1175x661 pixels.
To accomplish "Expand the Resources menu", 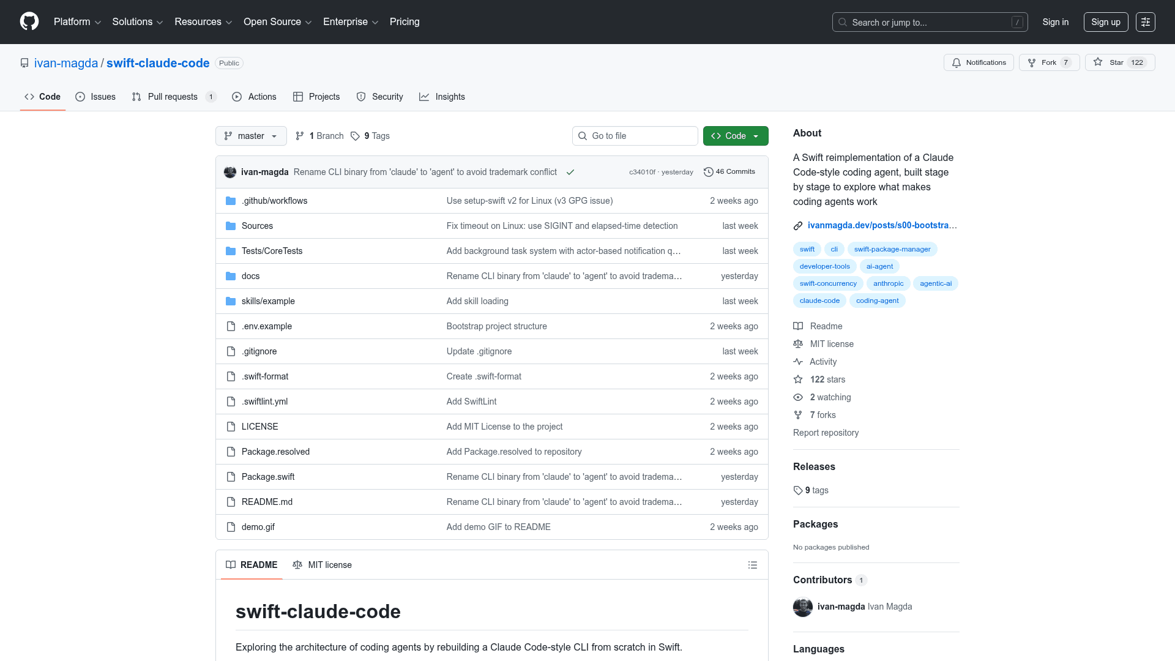I will [x=203, y=21].
